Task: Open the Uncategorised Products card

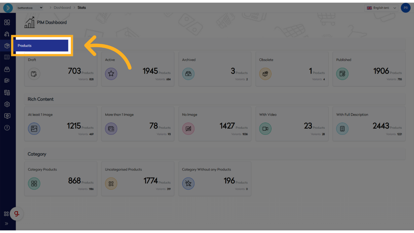Action: pyautogui.click(x=137, y=179)
